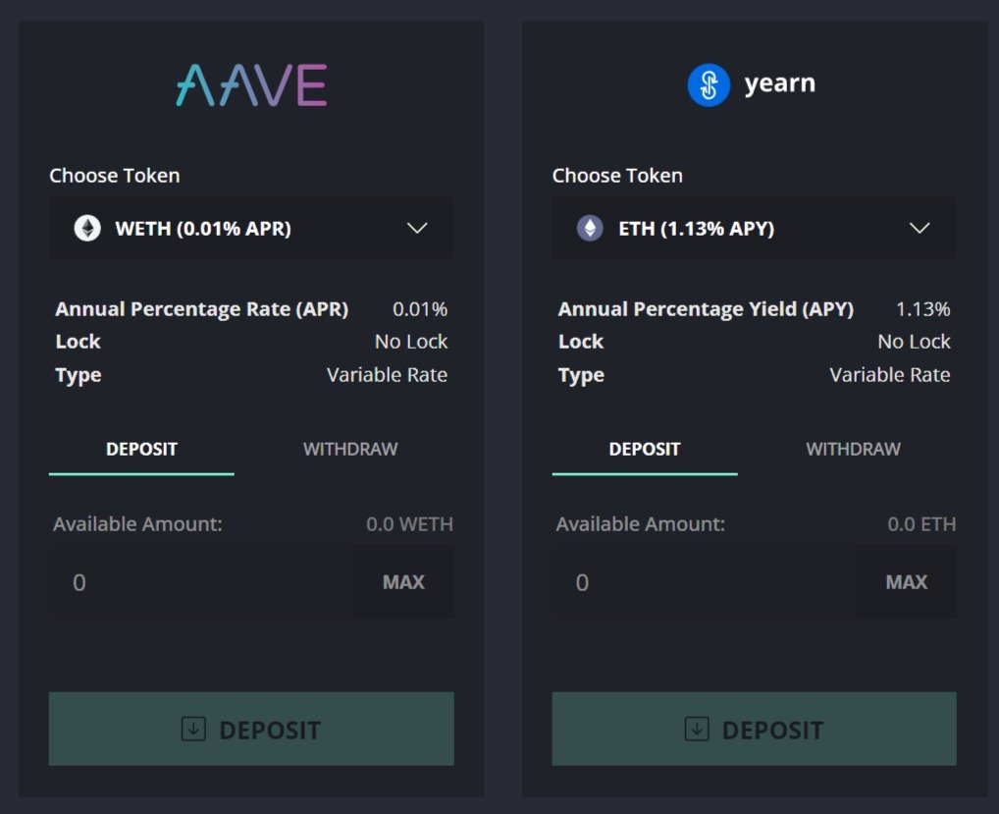Open the ETH (1.13% APY) token dropdown
This screenshot has width=999, height=814.
(x=755, y=228)
